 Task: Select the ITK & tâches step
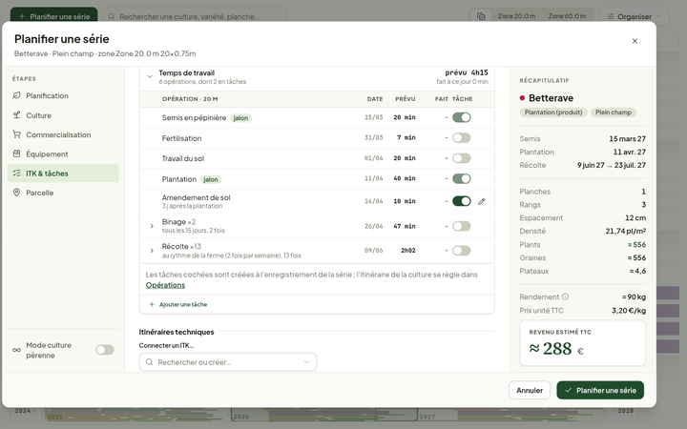[63, 173]
